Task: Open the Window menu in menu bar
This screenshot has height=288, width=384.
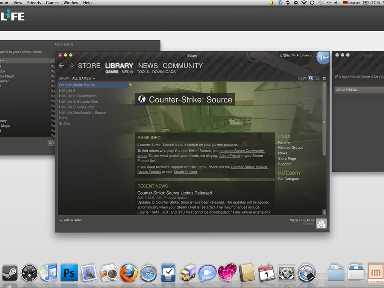Action: point(71,3)
